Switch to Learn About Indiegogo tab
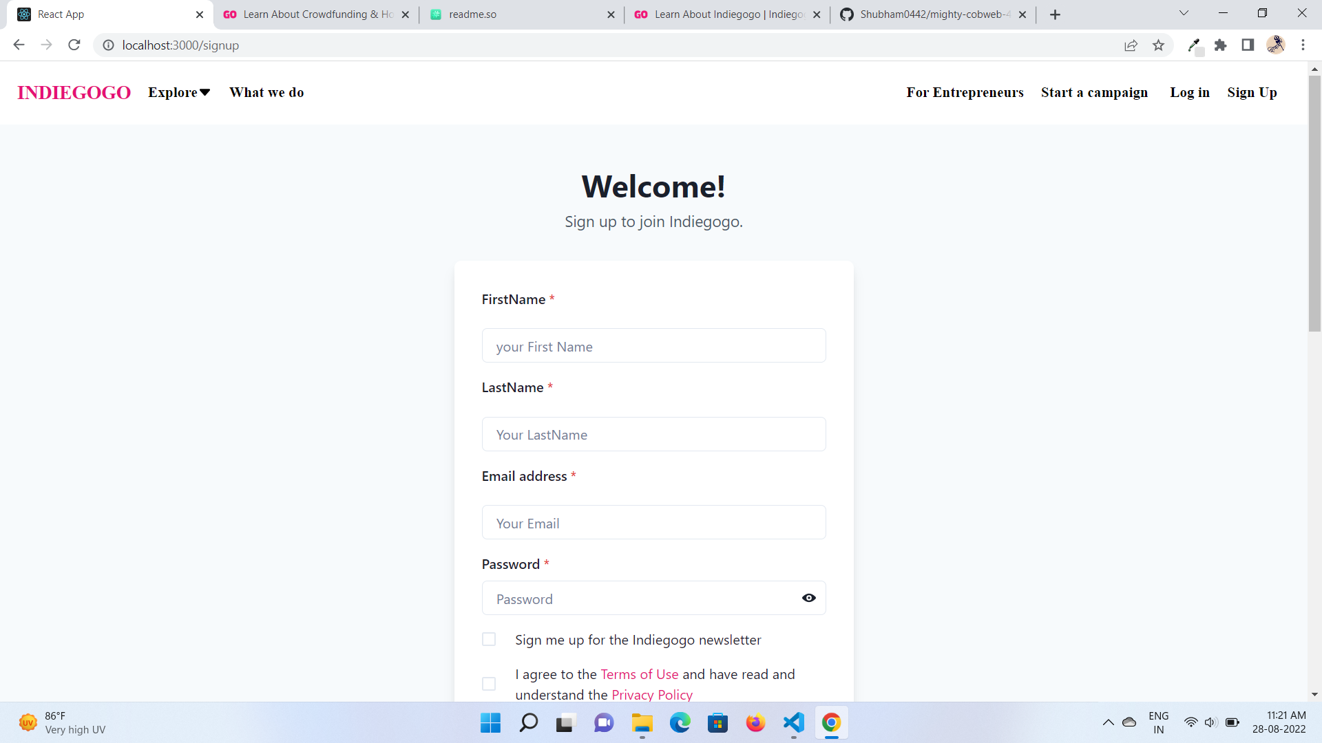This screenshot has width=1322, height=743. click(x=726, y=14)
